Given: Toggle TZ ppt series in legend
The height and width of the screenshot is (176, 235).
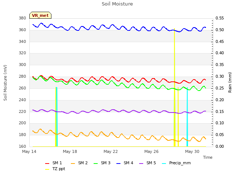Looking at the screenshot, I should pos(55,169).
